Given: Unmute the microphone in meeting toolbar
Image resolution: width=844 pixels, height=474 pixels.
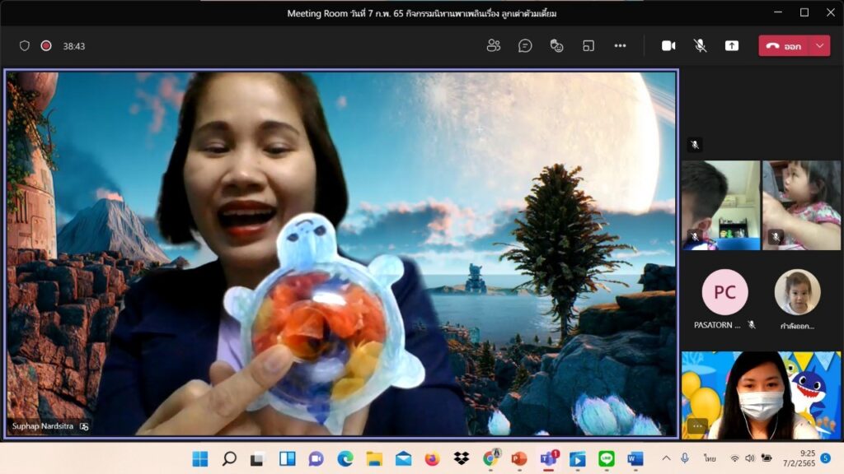Looking at the screenshot, I should click(x=700, y=46).
